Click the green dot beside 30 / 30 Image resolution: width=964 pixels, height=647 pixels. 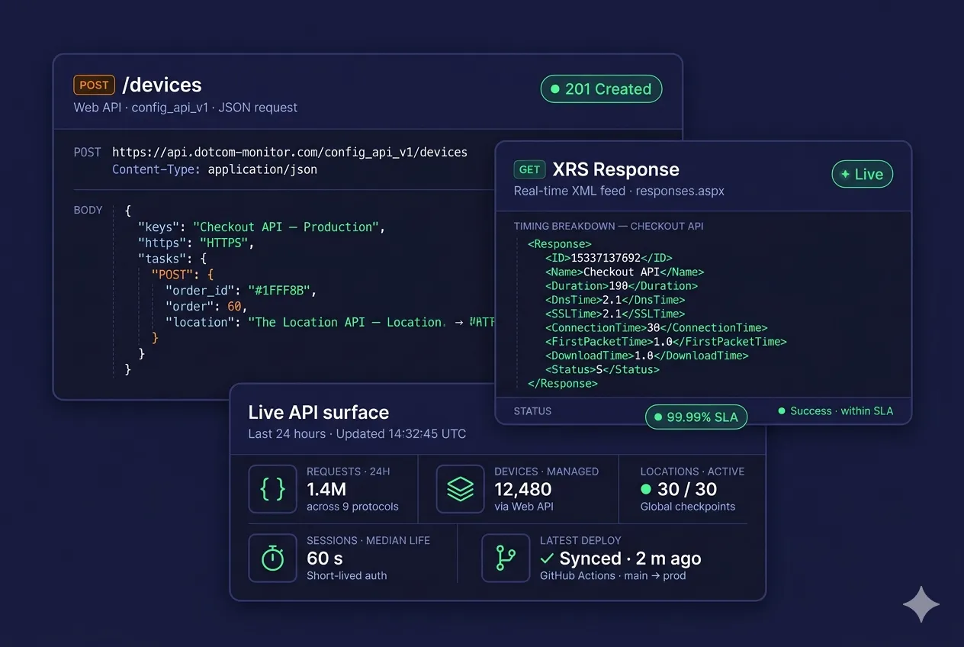coord(646,489)
